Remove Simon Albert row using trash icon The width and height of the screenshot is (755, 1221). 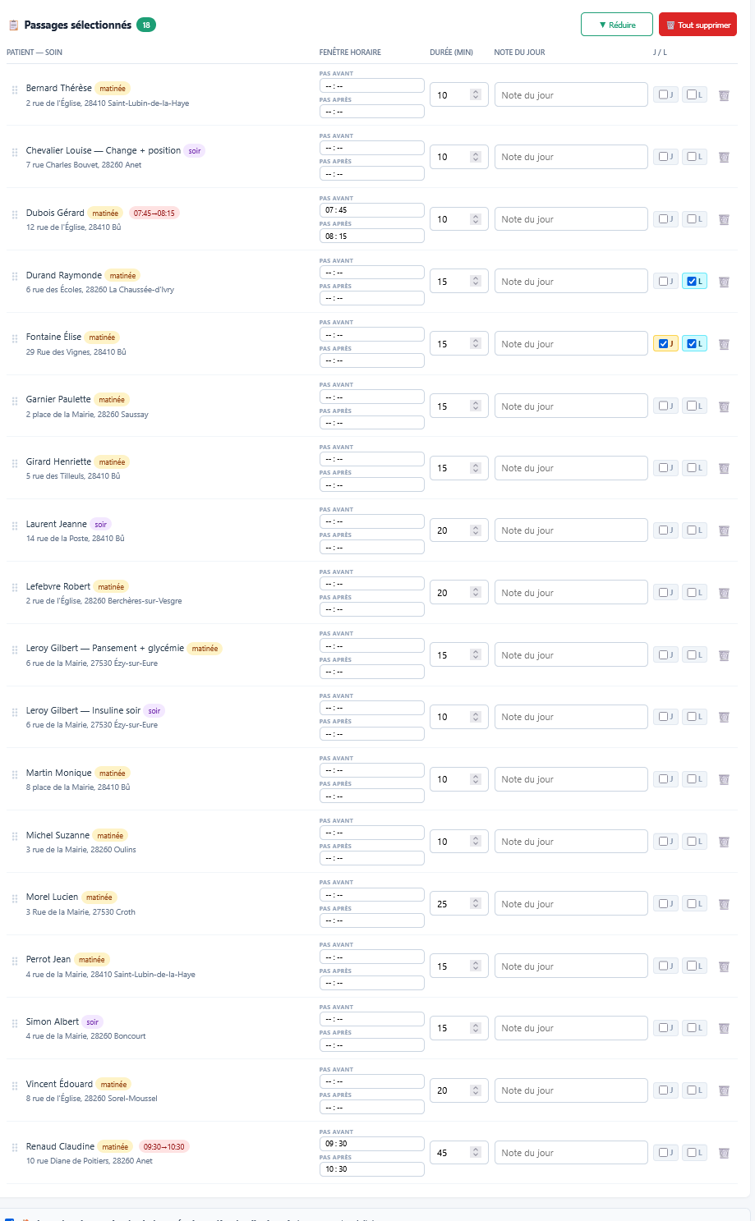724,1028
